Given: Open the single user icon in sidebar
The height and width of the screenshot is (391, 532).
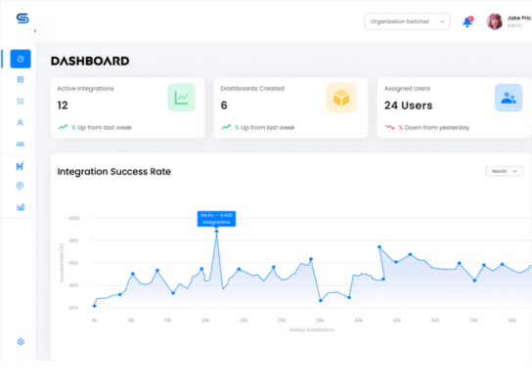Looking at the screenshot, I should pos(21,123).
